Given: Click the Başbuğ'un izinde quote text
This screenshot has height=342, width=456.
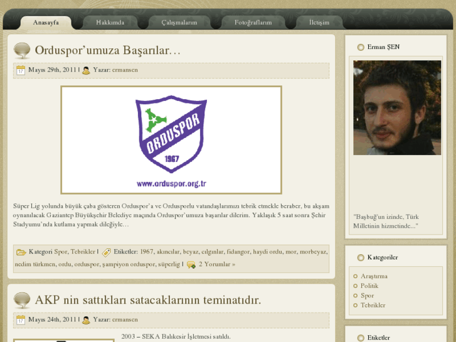Looking at the screenshot, I should click(386, 222).
